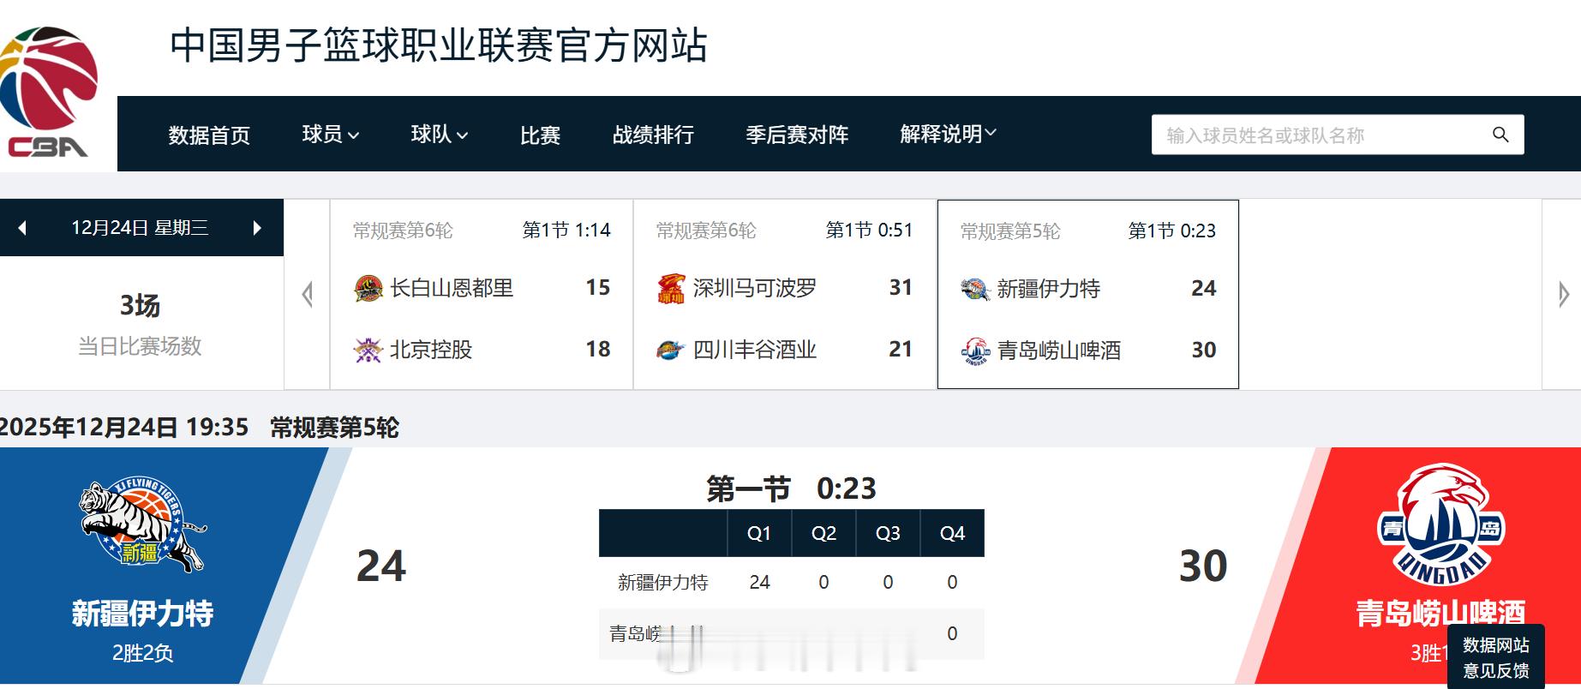
Task: Click the 第1节 1:14 clock text
Action: click(566, 231)
